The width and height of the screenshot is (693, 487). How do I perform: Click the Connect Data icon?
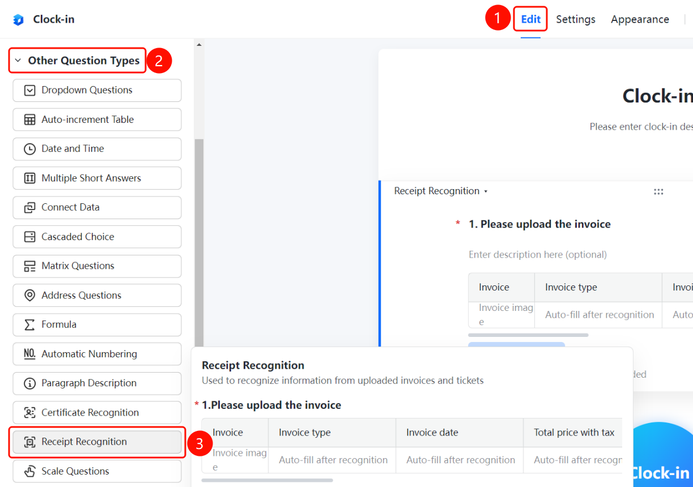29,208
